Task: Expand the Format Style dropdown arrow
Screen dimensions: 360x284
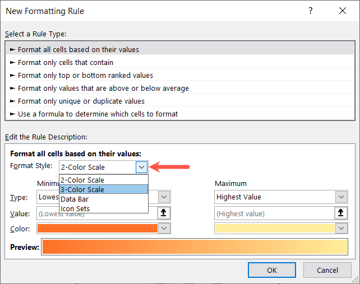Action: (141, 167)
